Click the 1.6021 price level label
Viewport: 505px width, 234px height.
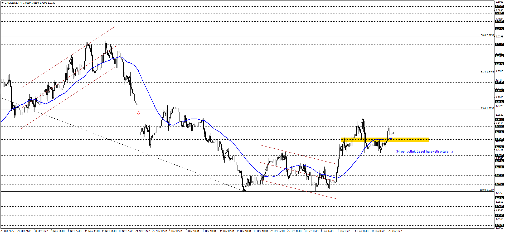499,225
